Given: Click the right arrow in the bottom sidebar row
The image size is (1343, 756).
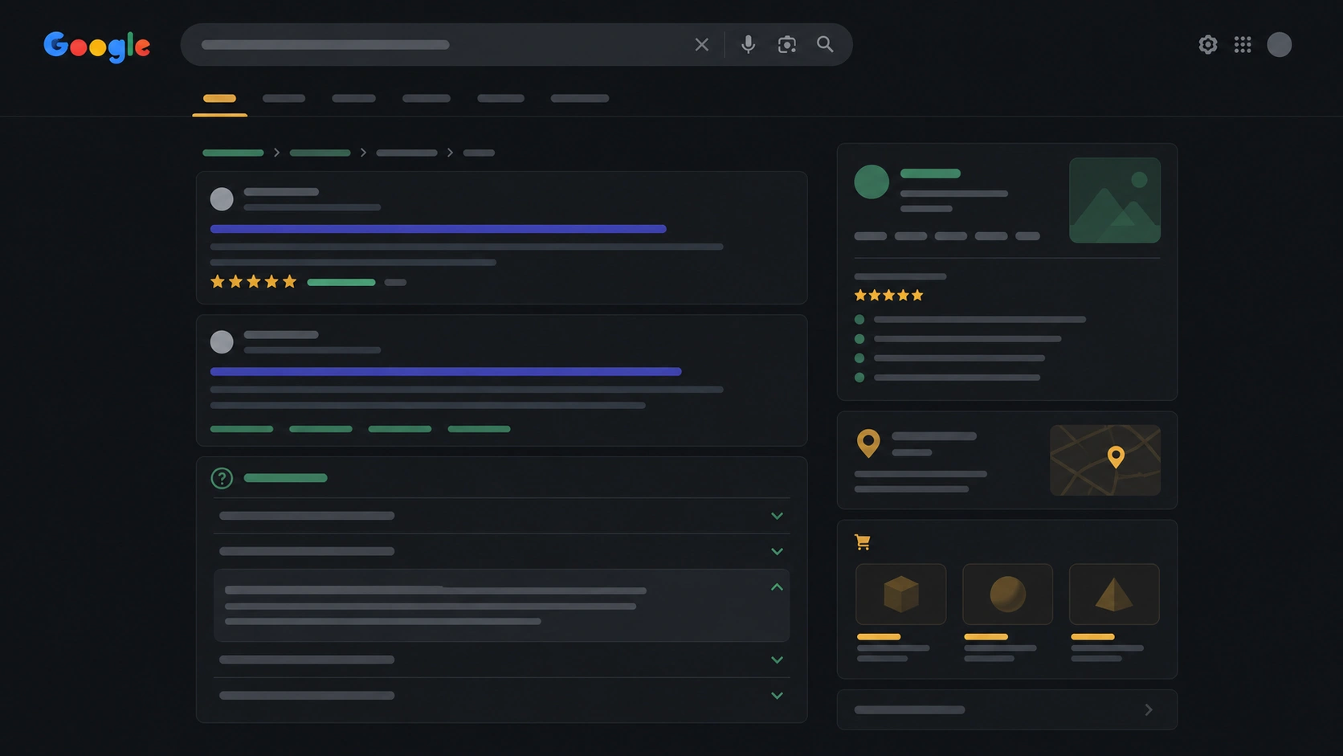Looking at the screenshot, I should tap(1149, 709).
